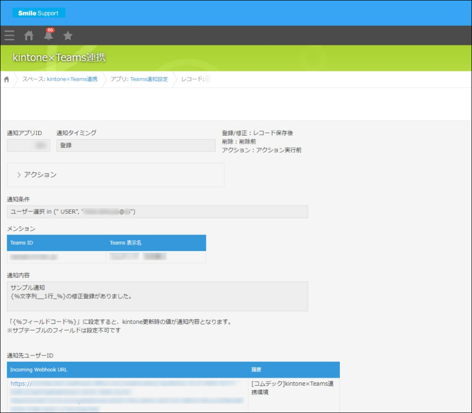Image resolution: width=472 pixels, height=413 pixels.
Task: Click the Incoming Webhook URL column header
Action: pos(127,370)
